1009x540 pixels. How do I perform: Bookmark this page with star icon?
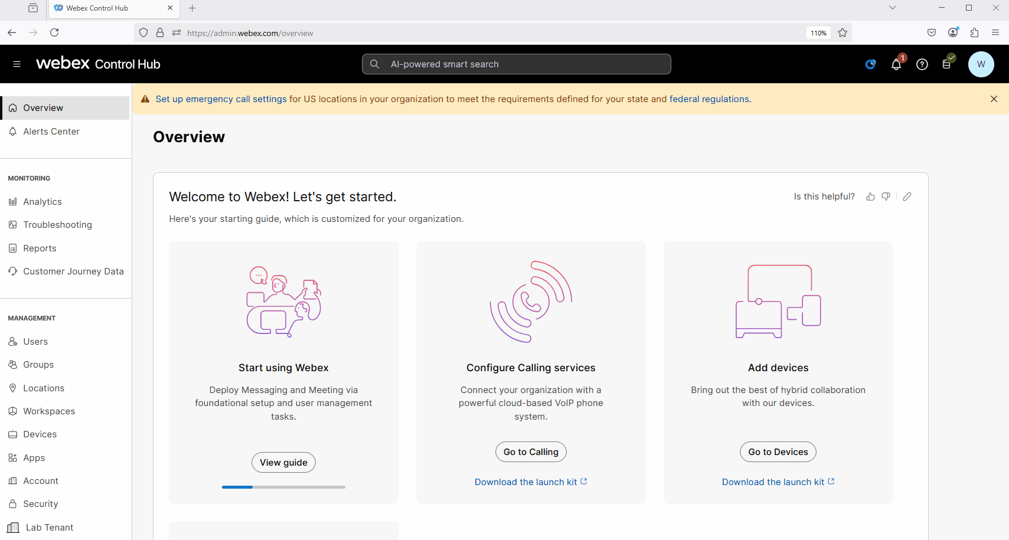(843, 33)
